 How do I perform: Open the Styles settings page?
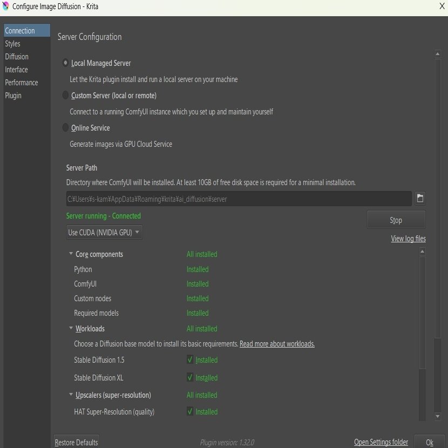coord(27,44)
